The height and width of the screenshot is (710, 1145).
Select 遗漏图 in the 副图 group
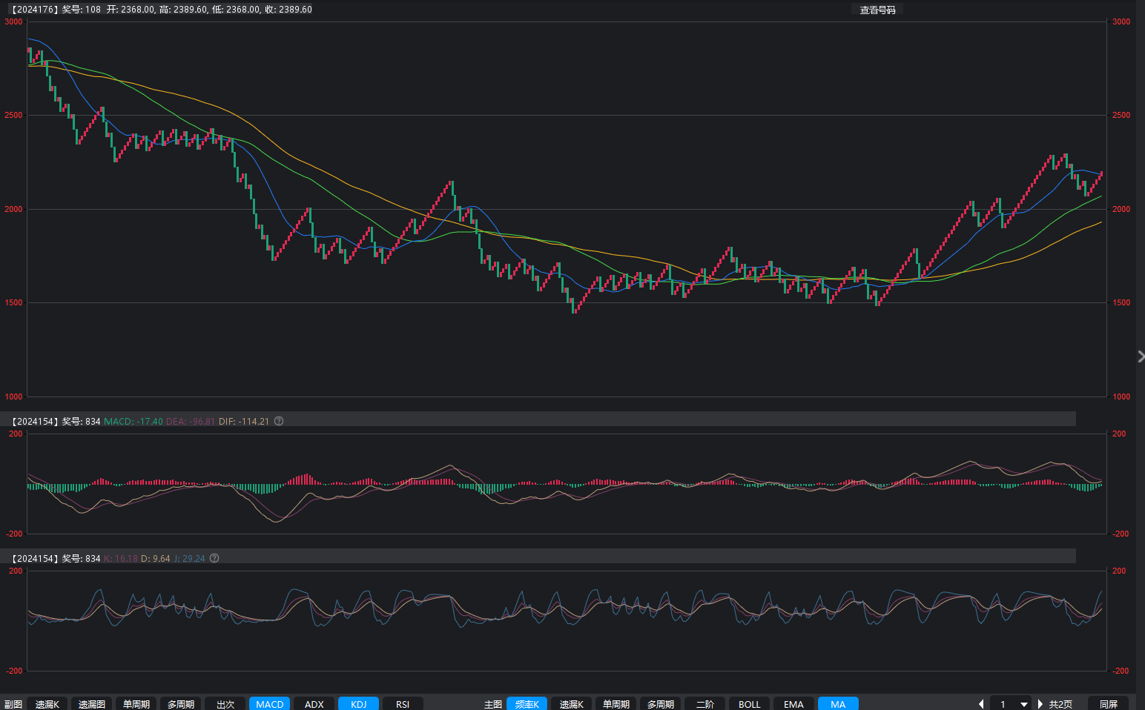click(x=92, y=704)
